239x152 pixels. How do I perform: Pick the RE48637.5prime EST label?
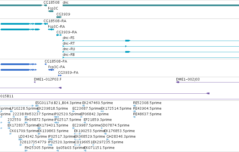pyautogui.click(x=147, y=114)
